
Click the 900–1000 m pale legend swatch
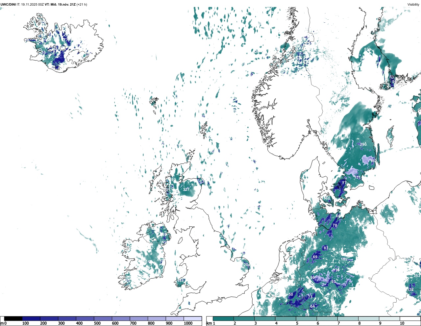click(x=175, y=318)
